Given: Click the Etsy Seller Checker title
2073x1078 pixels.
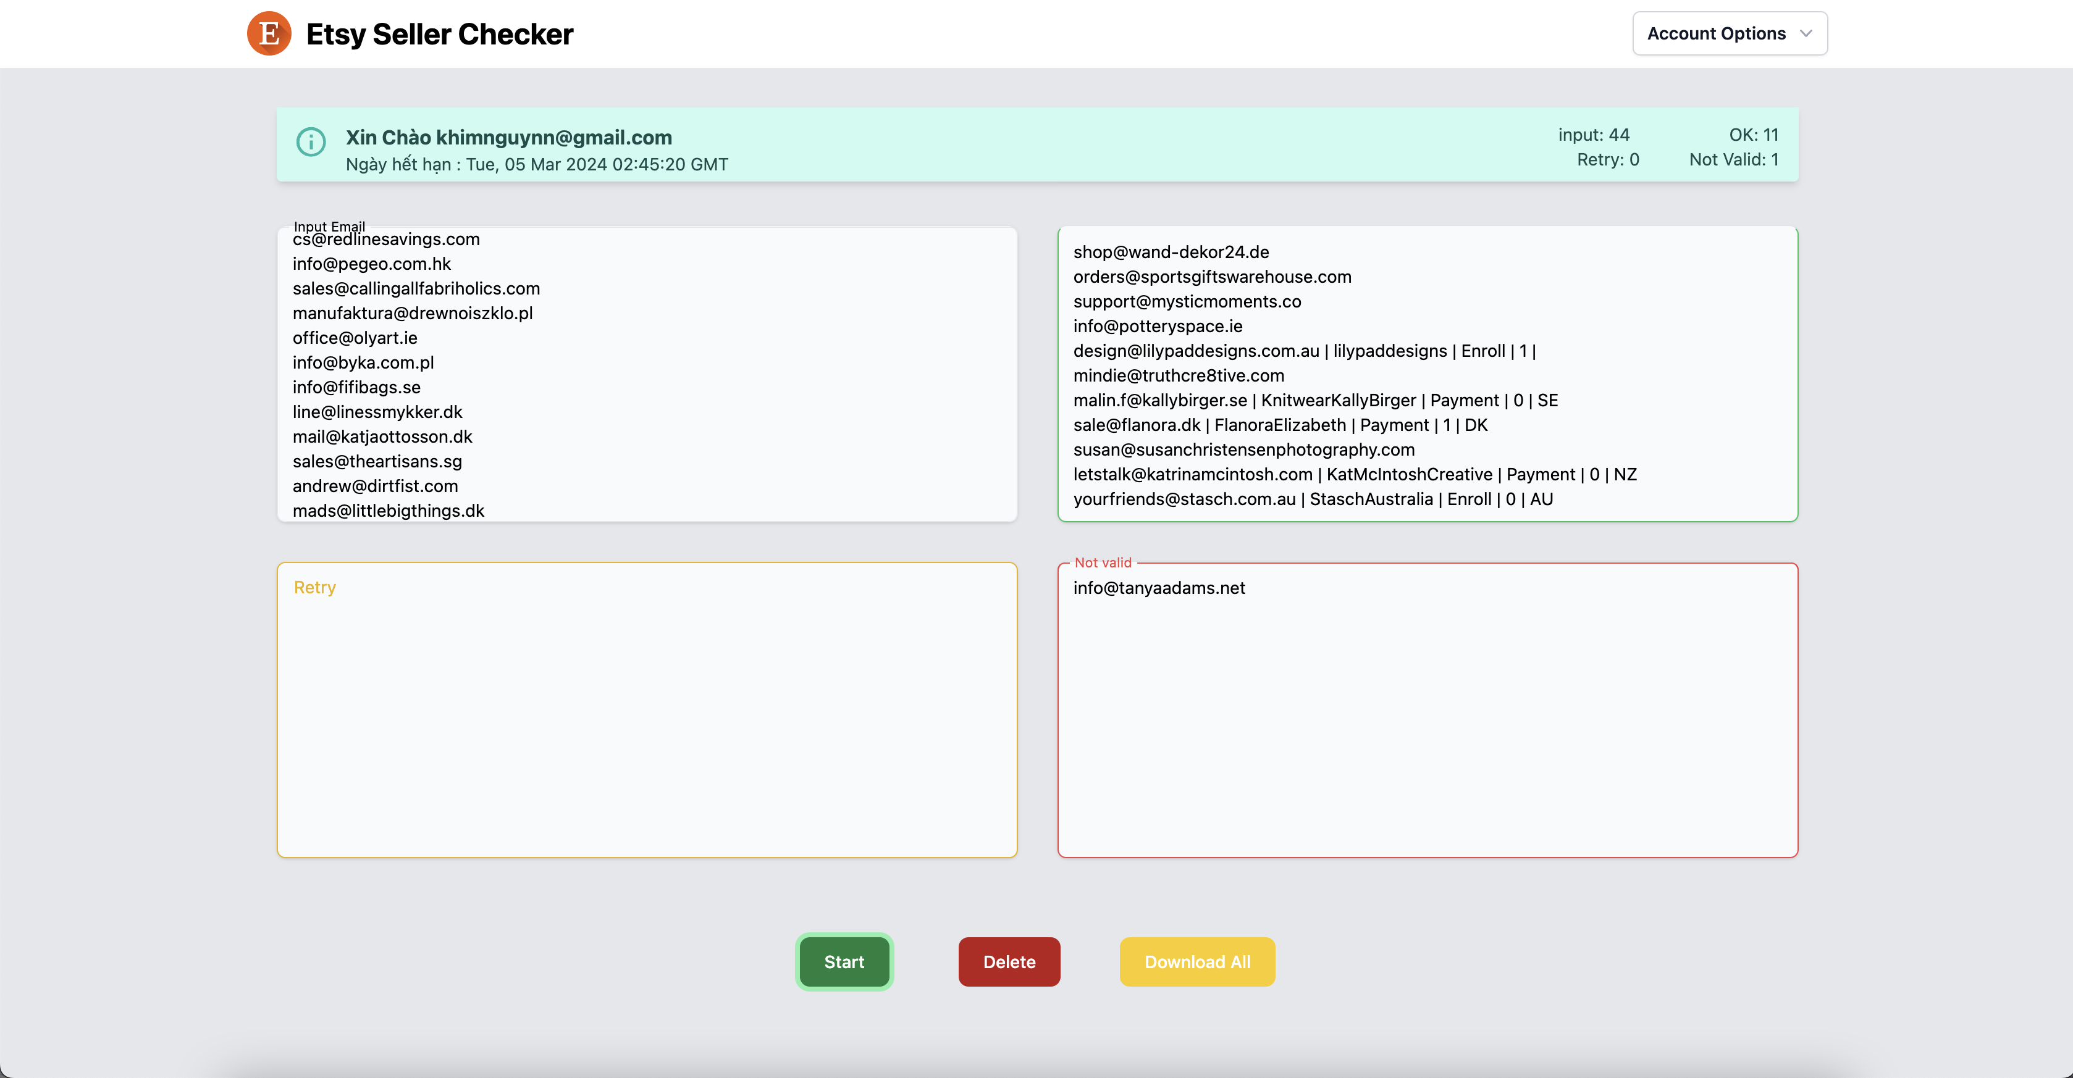Looking at the screenshot, I should tap(439, 34).
